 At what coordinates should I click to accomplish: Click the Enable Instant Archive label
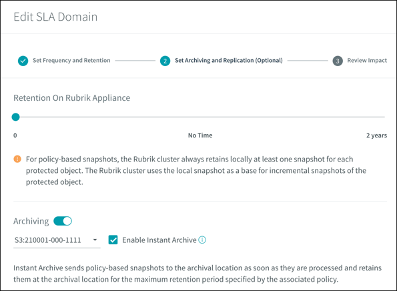[x=159, y=240]
